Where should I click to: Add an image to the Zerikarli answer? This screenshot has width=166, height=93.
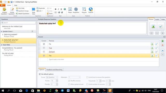click(152, 52)
